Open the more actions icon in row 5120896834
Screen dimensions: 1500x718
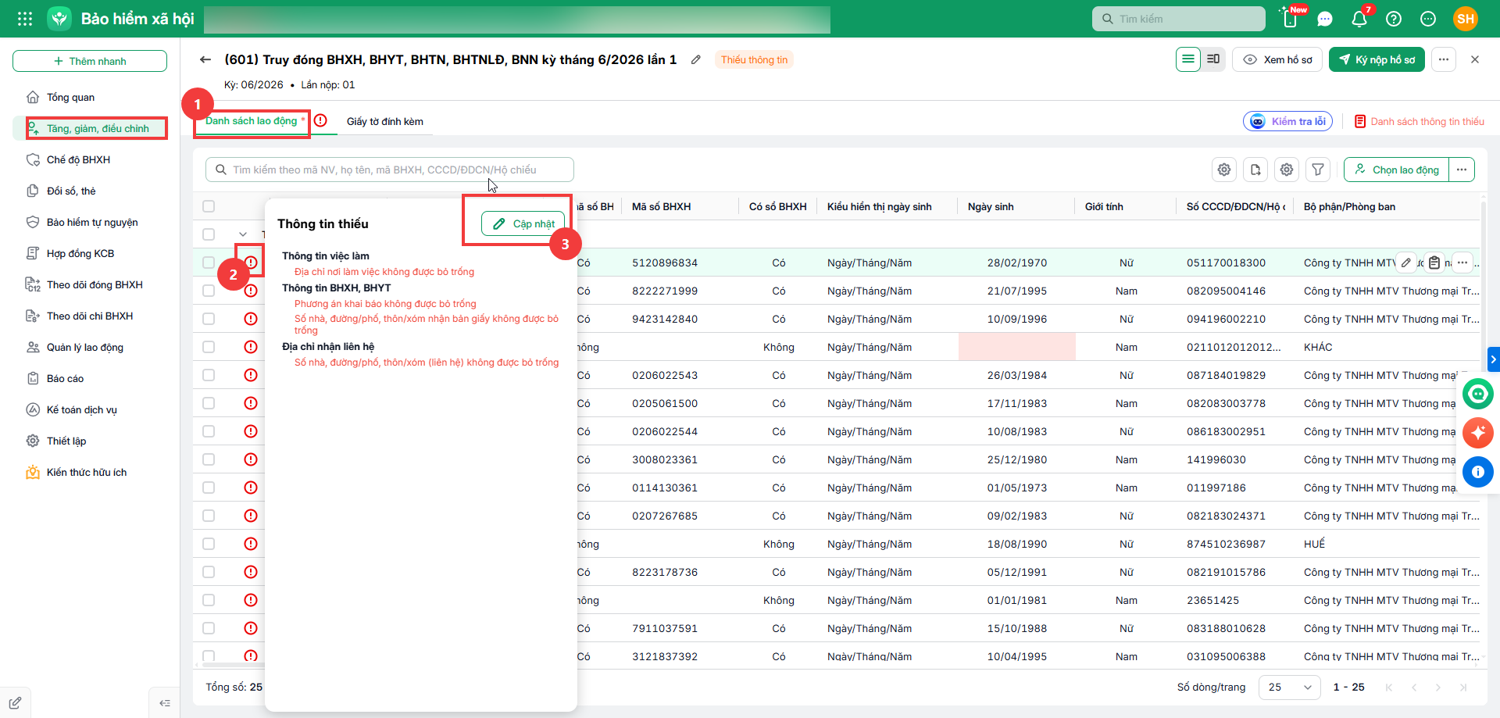pos(1462,263)
